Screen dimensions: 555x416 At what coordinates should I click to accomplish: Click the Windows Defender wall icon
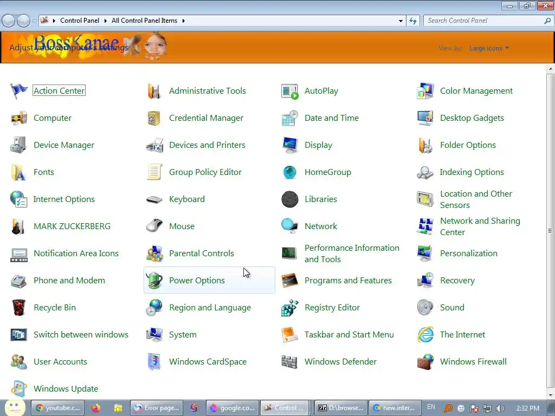[x=289, y=362]
